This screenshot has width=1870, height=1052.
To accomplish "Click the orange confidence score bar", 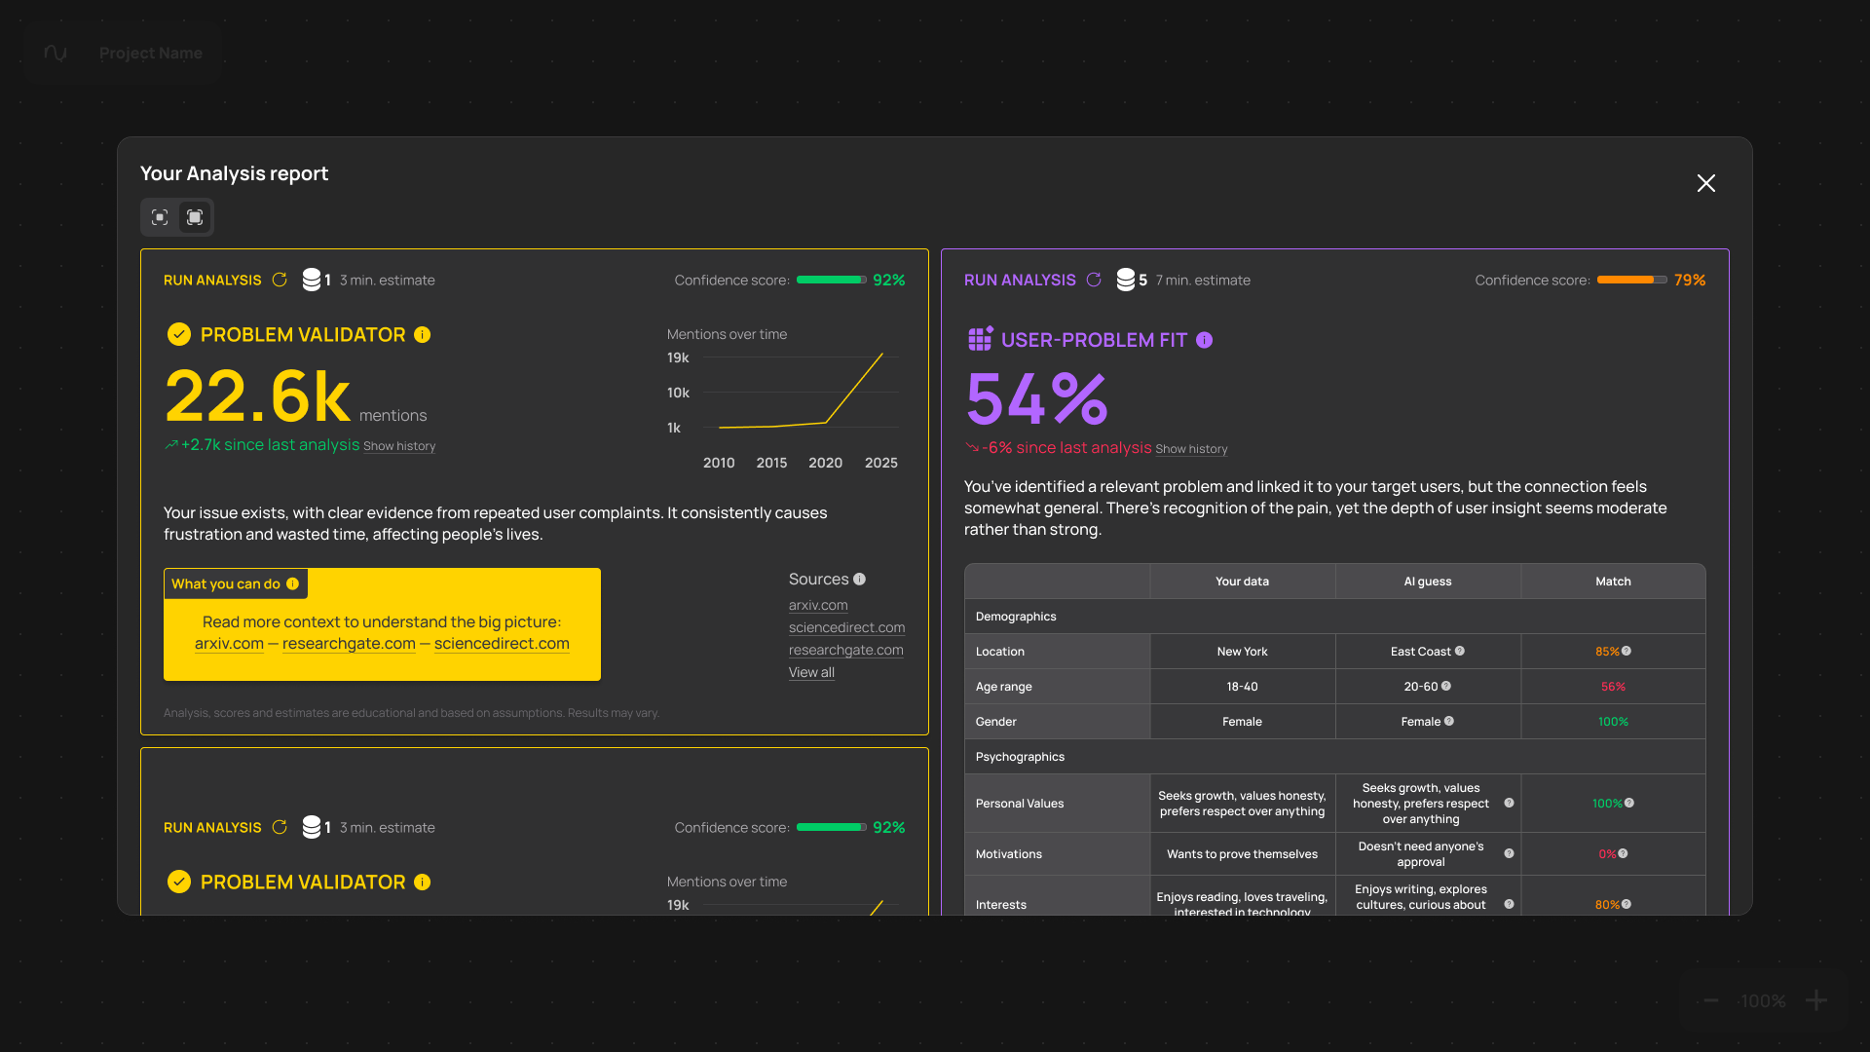I will coord(1631,280).
